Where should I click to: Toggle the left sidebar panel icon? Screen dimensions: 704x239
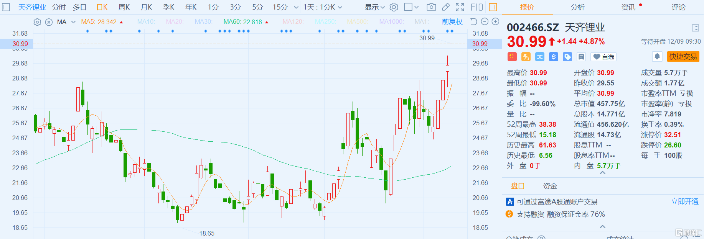pos(6,7)
